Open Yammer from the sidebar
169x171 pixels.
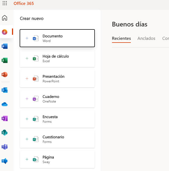pyautogui.click(x=5, y=161)
